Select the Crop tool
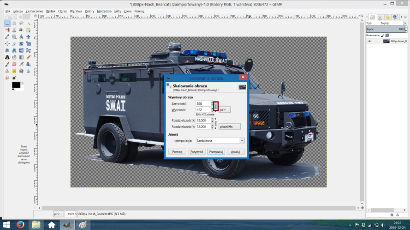 14,44
